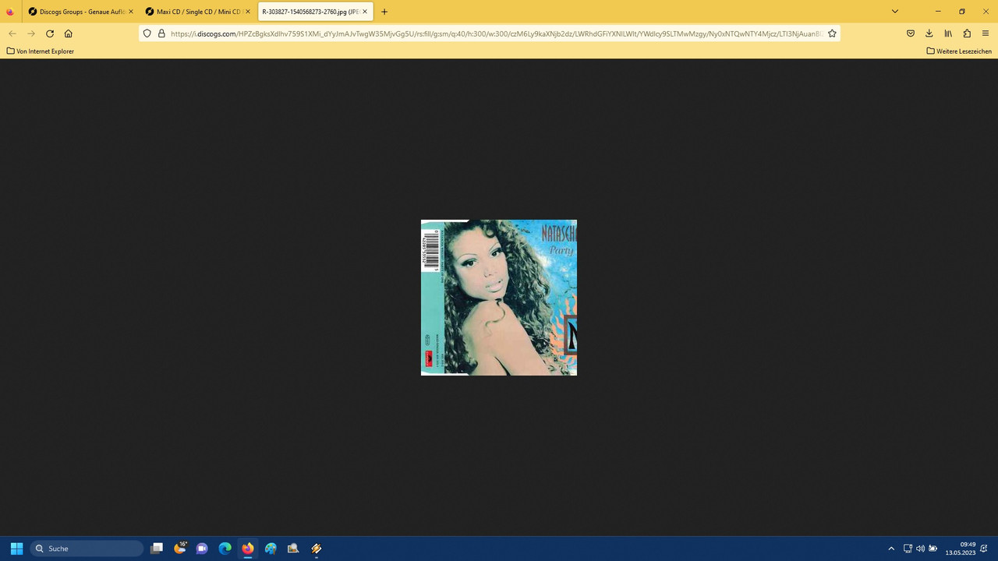
Task: Click the Natascha album cover image
Action: tap(499, 298)
